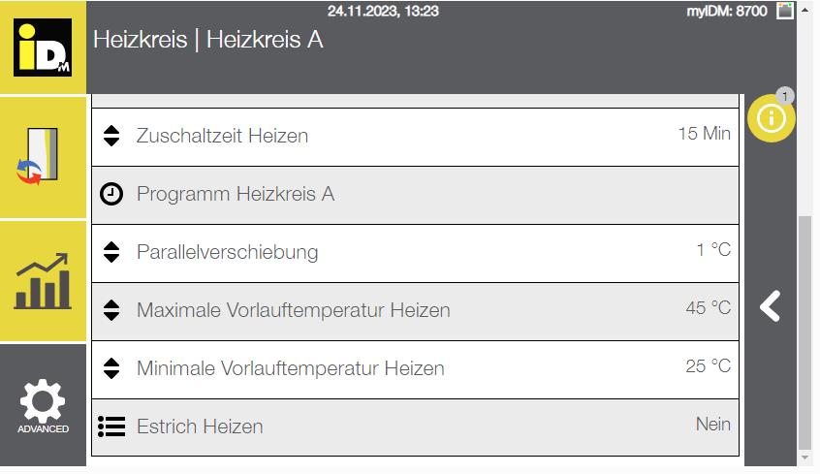Click the list icon beside Estrich Heizen
The width and height of the screenshot is (820, 474).
pos(111,427)
